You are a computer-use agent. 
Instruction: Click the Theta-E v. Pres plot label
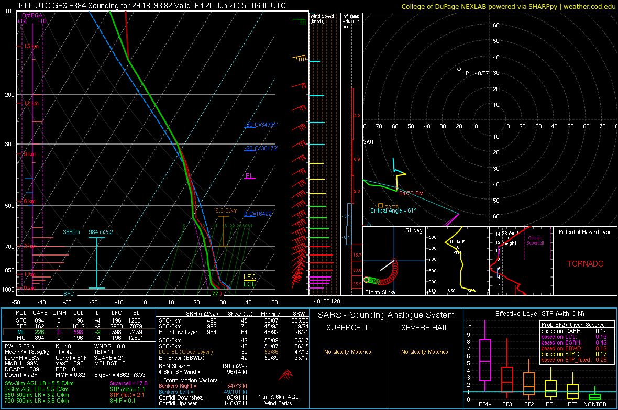(457, 247)
